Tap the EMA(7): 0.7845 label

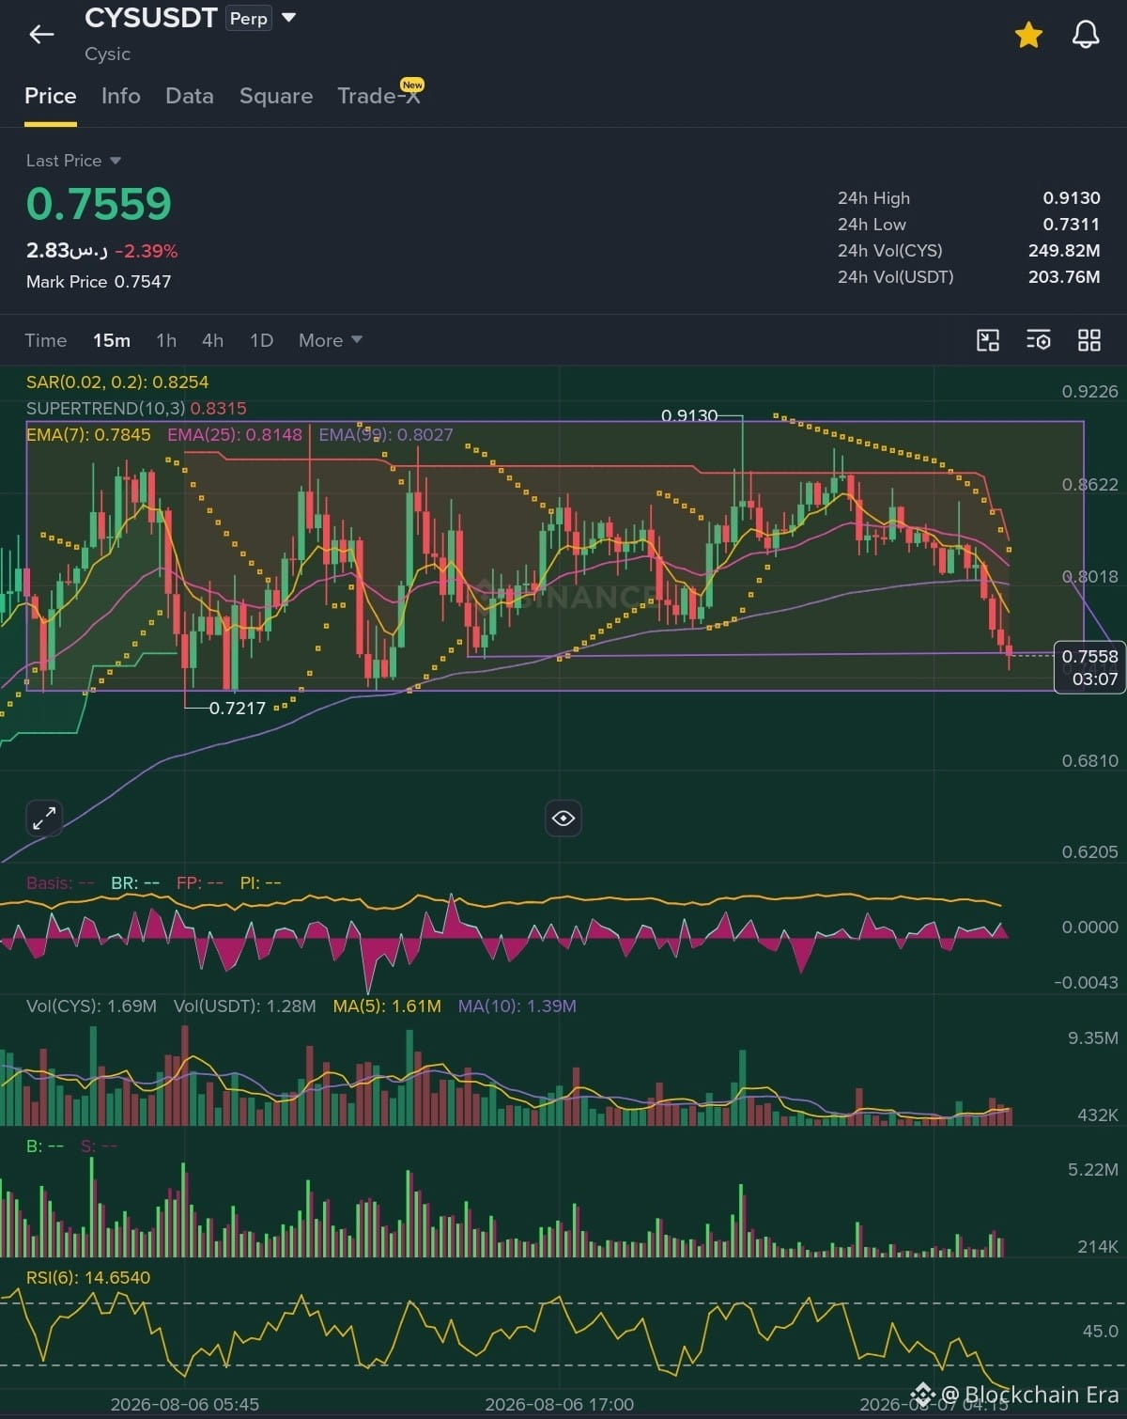point(88,434)
